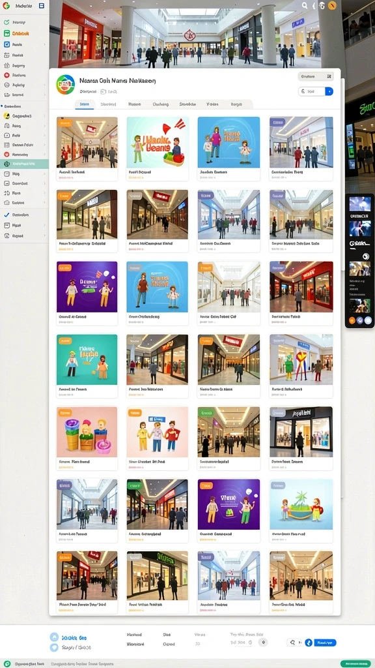375x668 pixels.
Task: Select the teal highlighted item in the sidebar
Action: (x=24, y=164)
